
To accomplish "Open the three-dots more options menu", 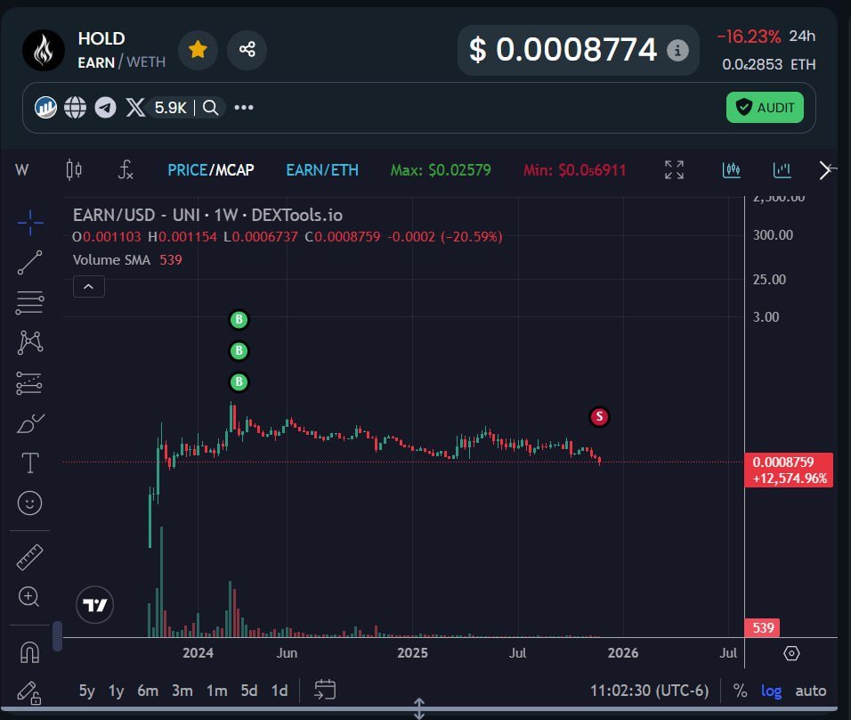I will point(244,108).
